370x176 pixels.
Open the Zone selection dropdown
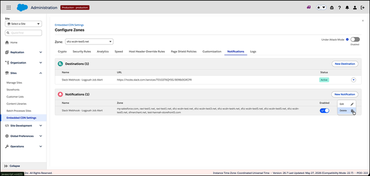click(89, 41)
